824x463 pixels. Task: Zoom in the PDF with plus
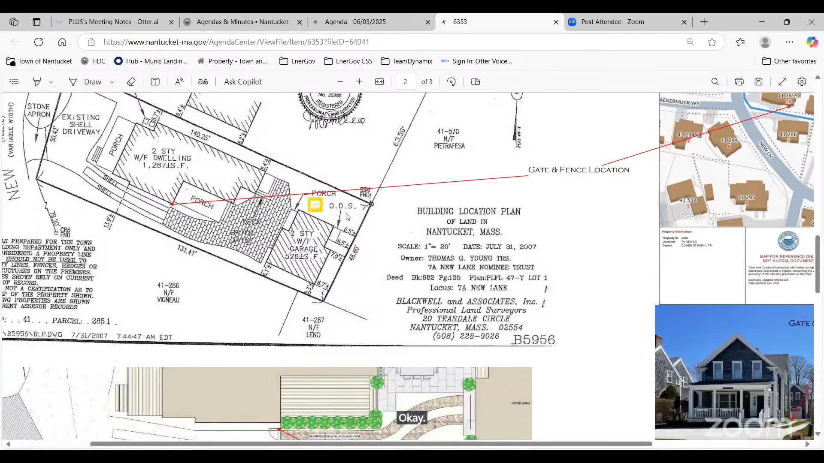coord(359,81)
